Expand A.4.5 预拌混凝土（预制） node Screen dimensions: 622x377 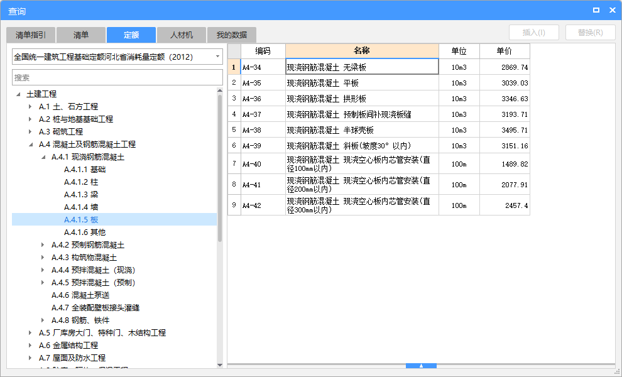click(x=43, y=283)
